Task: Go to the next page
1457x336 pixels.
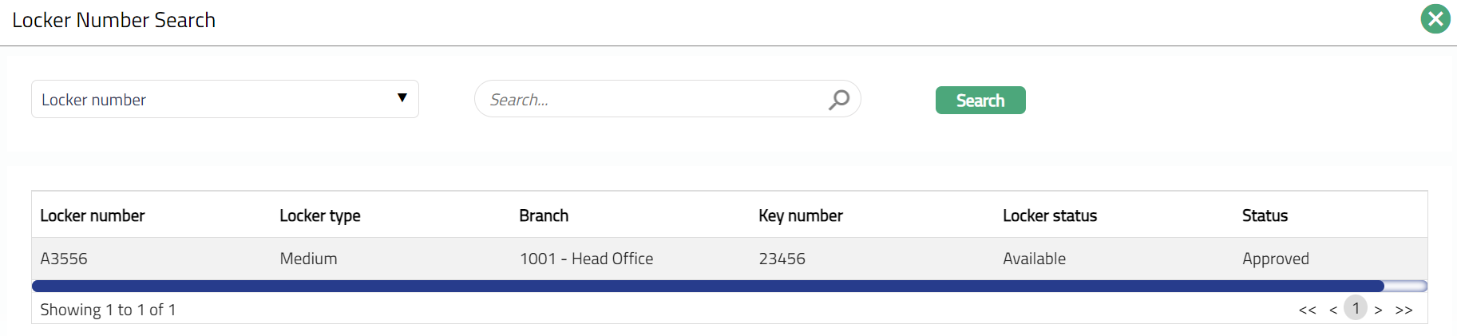Action: [1378, 310]
